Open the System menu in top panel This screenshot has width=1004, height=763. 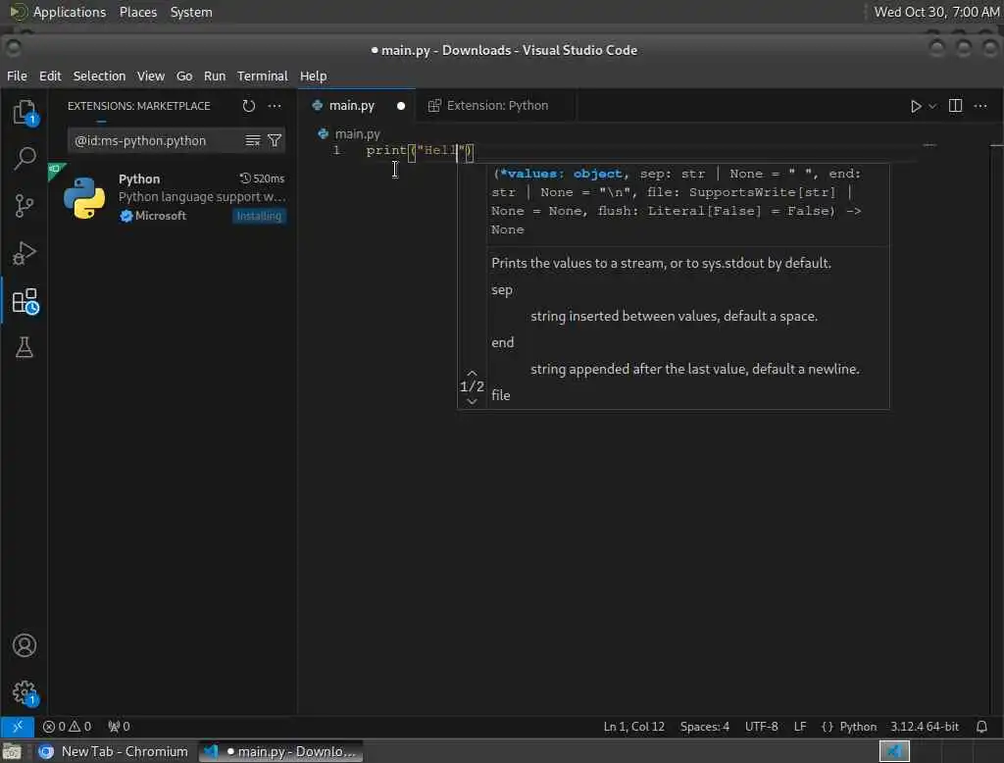pyautogui.click(x=191, y=12)
